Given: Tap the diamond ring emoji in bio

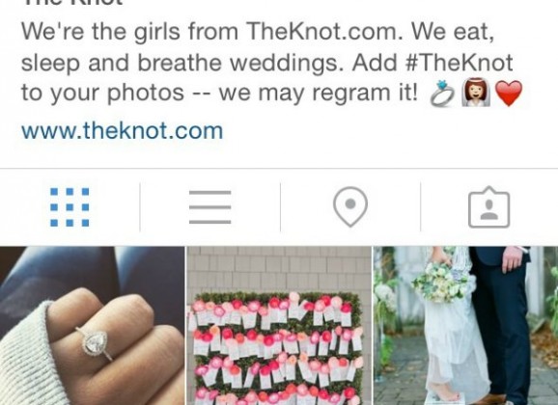Looking at the screenshot, I should click(x=442, y=94).
